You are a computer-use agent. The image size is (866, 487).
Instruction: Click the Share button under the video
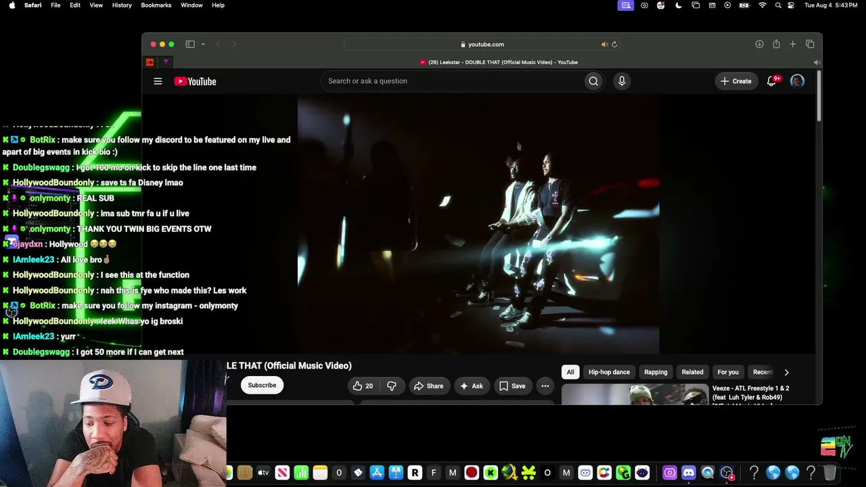428,386
